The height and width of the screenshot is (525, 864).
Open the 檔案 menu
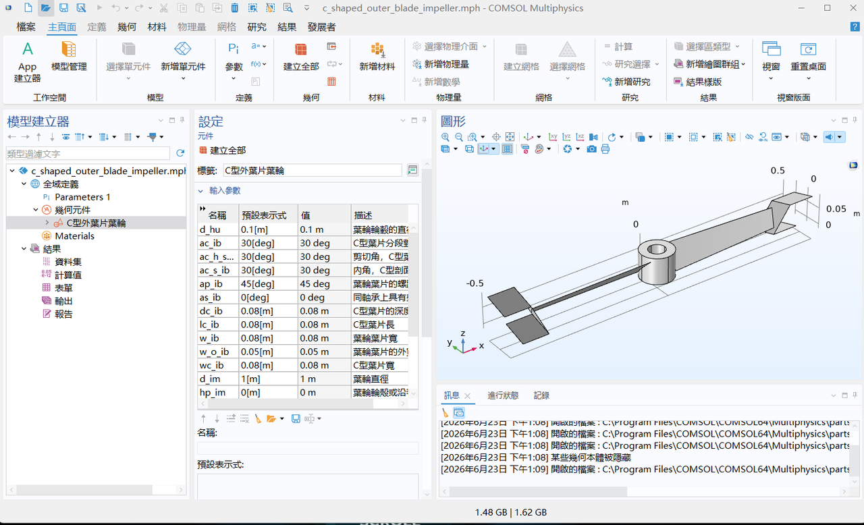(x=26, y=27)
